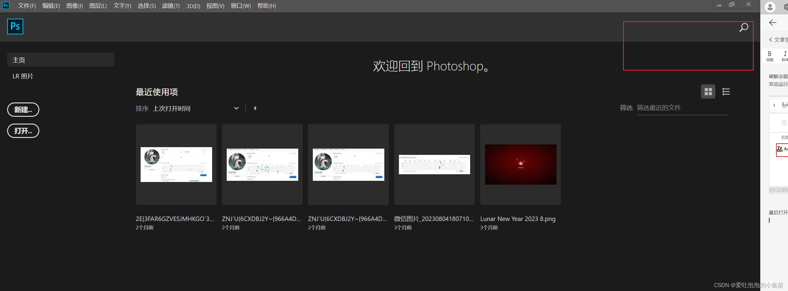The width and height of the screenshot is (788, 291).
Task: Click the 打开... button
Action: (x=23, y=131)
